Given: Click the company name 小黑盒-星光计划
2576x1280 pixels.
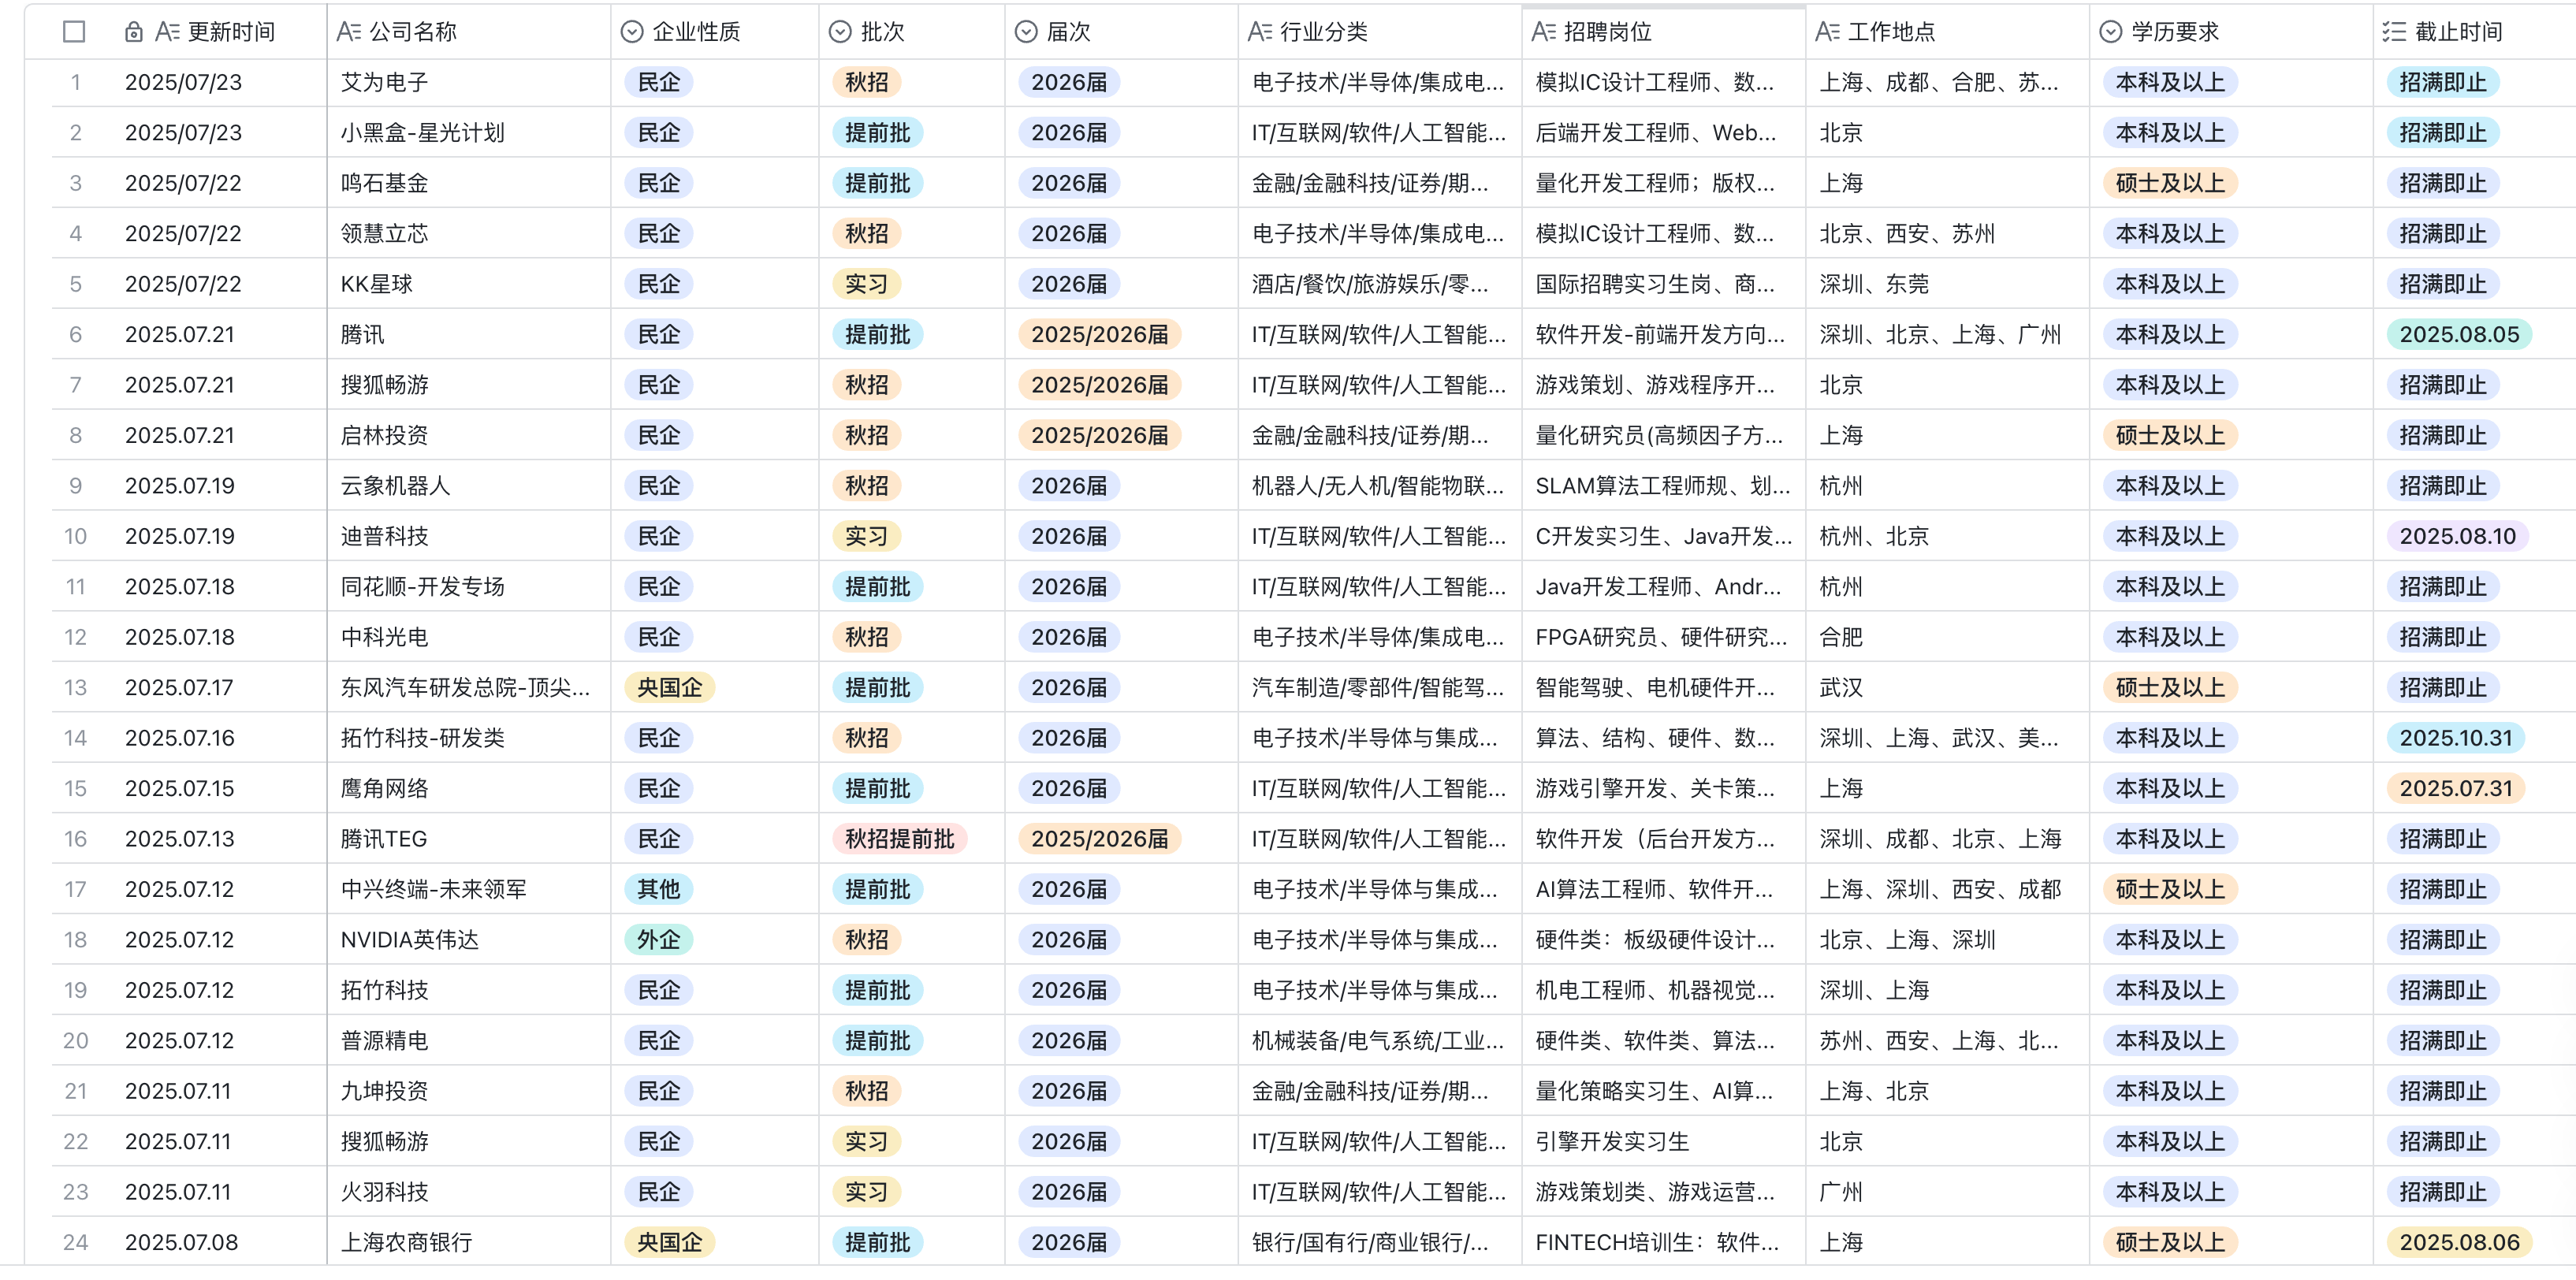Looking at the screenshot, I should click(x=422, y=133).
